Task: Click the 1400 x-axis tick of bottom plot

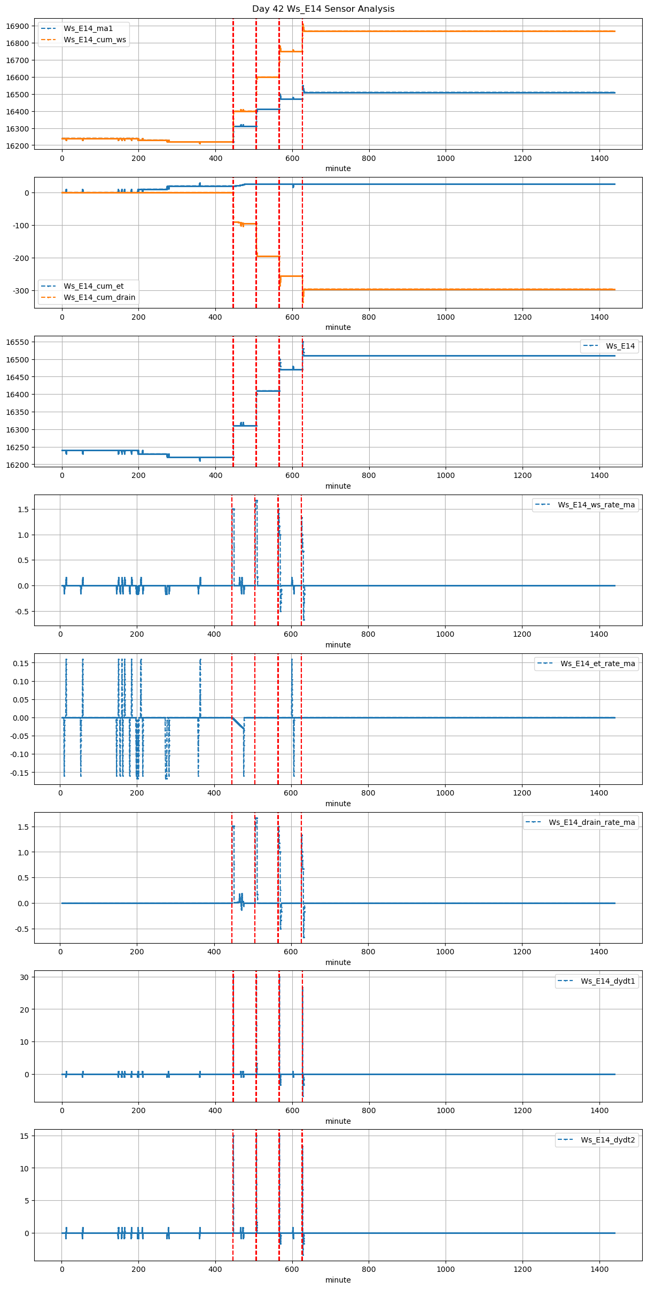Action: click(x=599, y=1269)
